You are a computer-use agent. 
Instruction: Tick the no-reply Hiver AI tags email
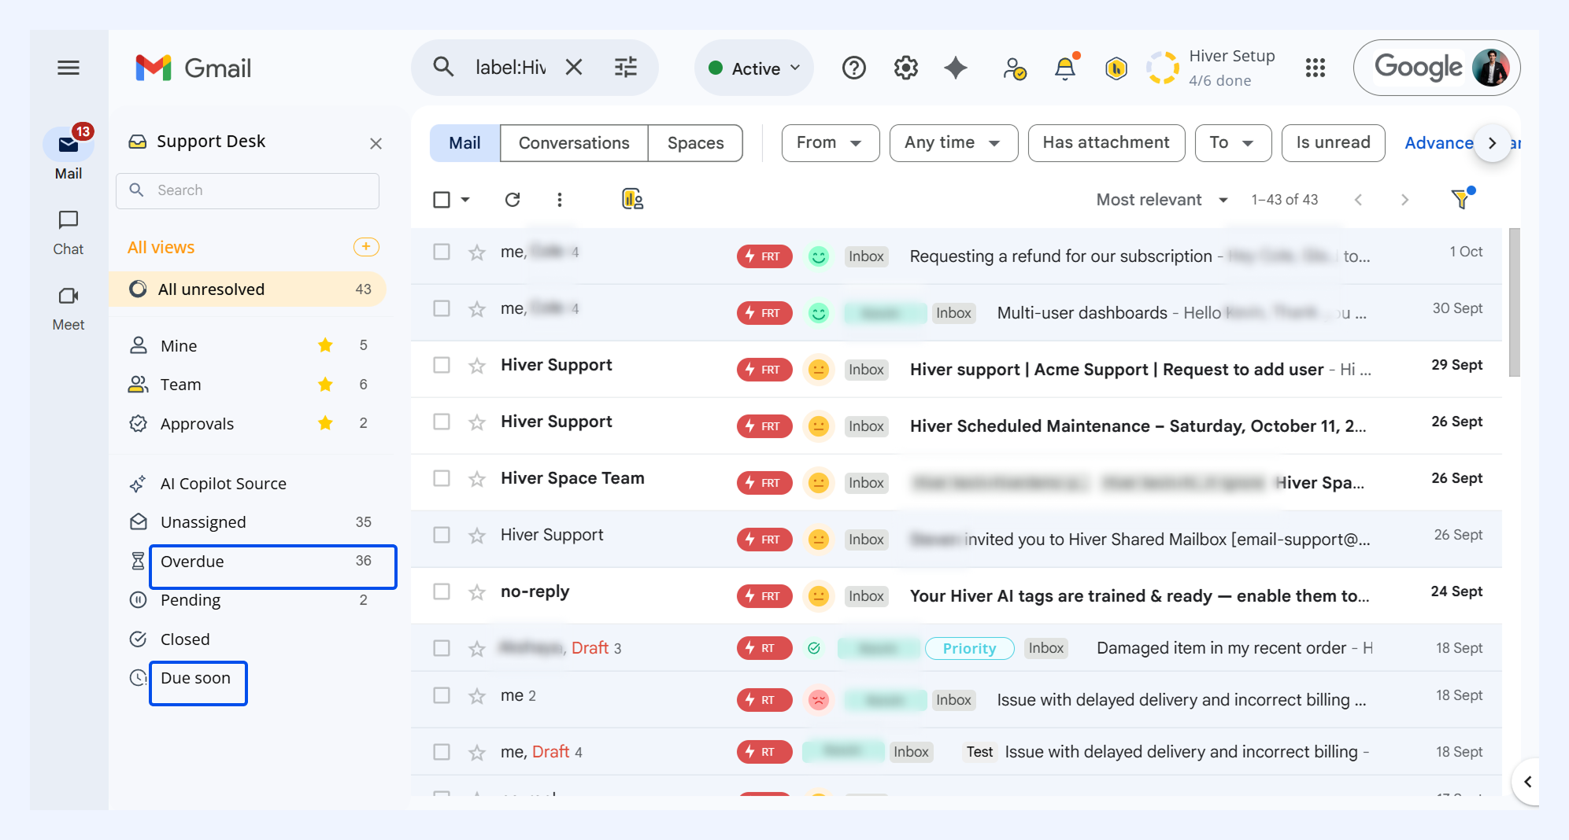(442, 591)
